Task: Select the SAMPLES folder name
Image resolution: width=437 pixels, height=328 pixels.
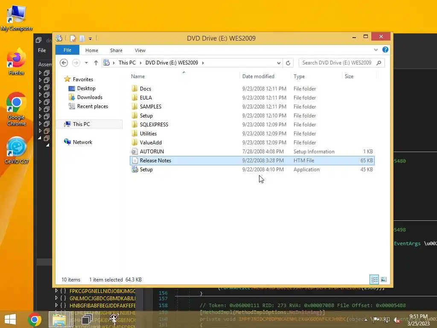Action: click(x=151, y=106)
